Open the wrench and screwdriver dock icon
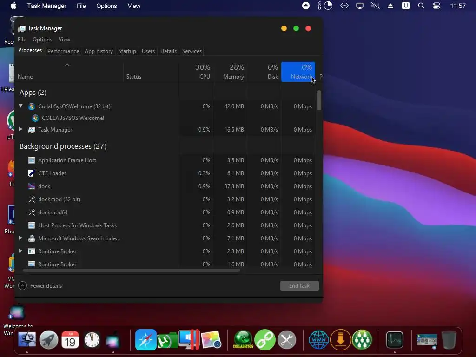This screenshot has width=476, height=357. coord(286,340)
